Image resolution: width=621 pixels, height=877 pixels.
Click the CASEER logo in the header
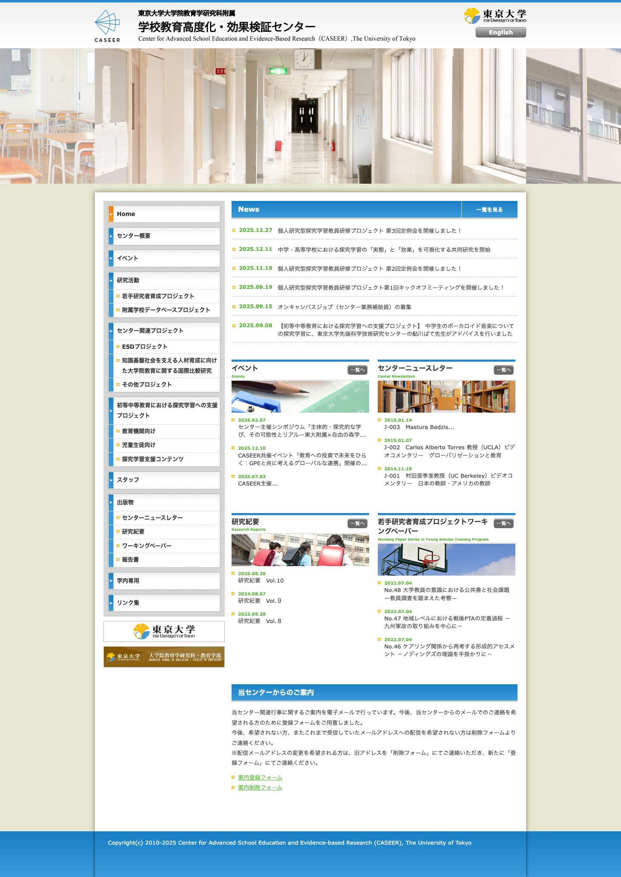coord(107,26)
